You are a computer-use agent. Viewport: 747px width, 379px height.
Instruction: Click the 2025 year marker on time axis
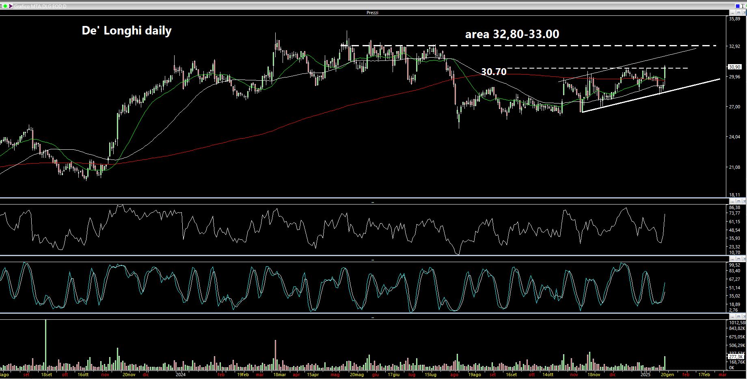pos(646,375)
